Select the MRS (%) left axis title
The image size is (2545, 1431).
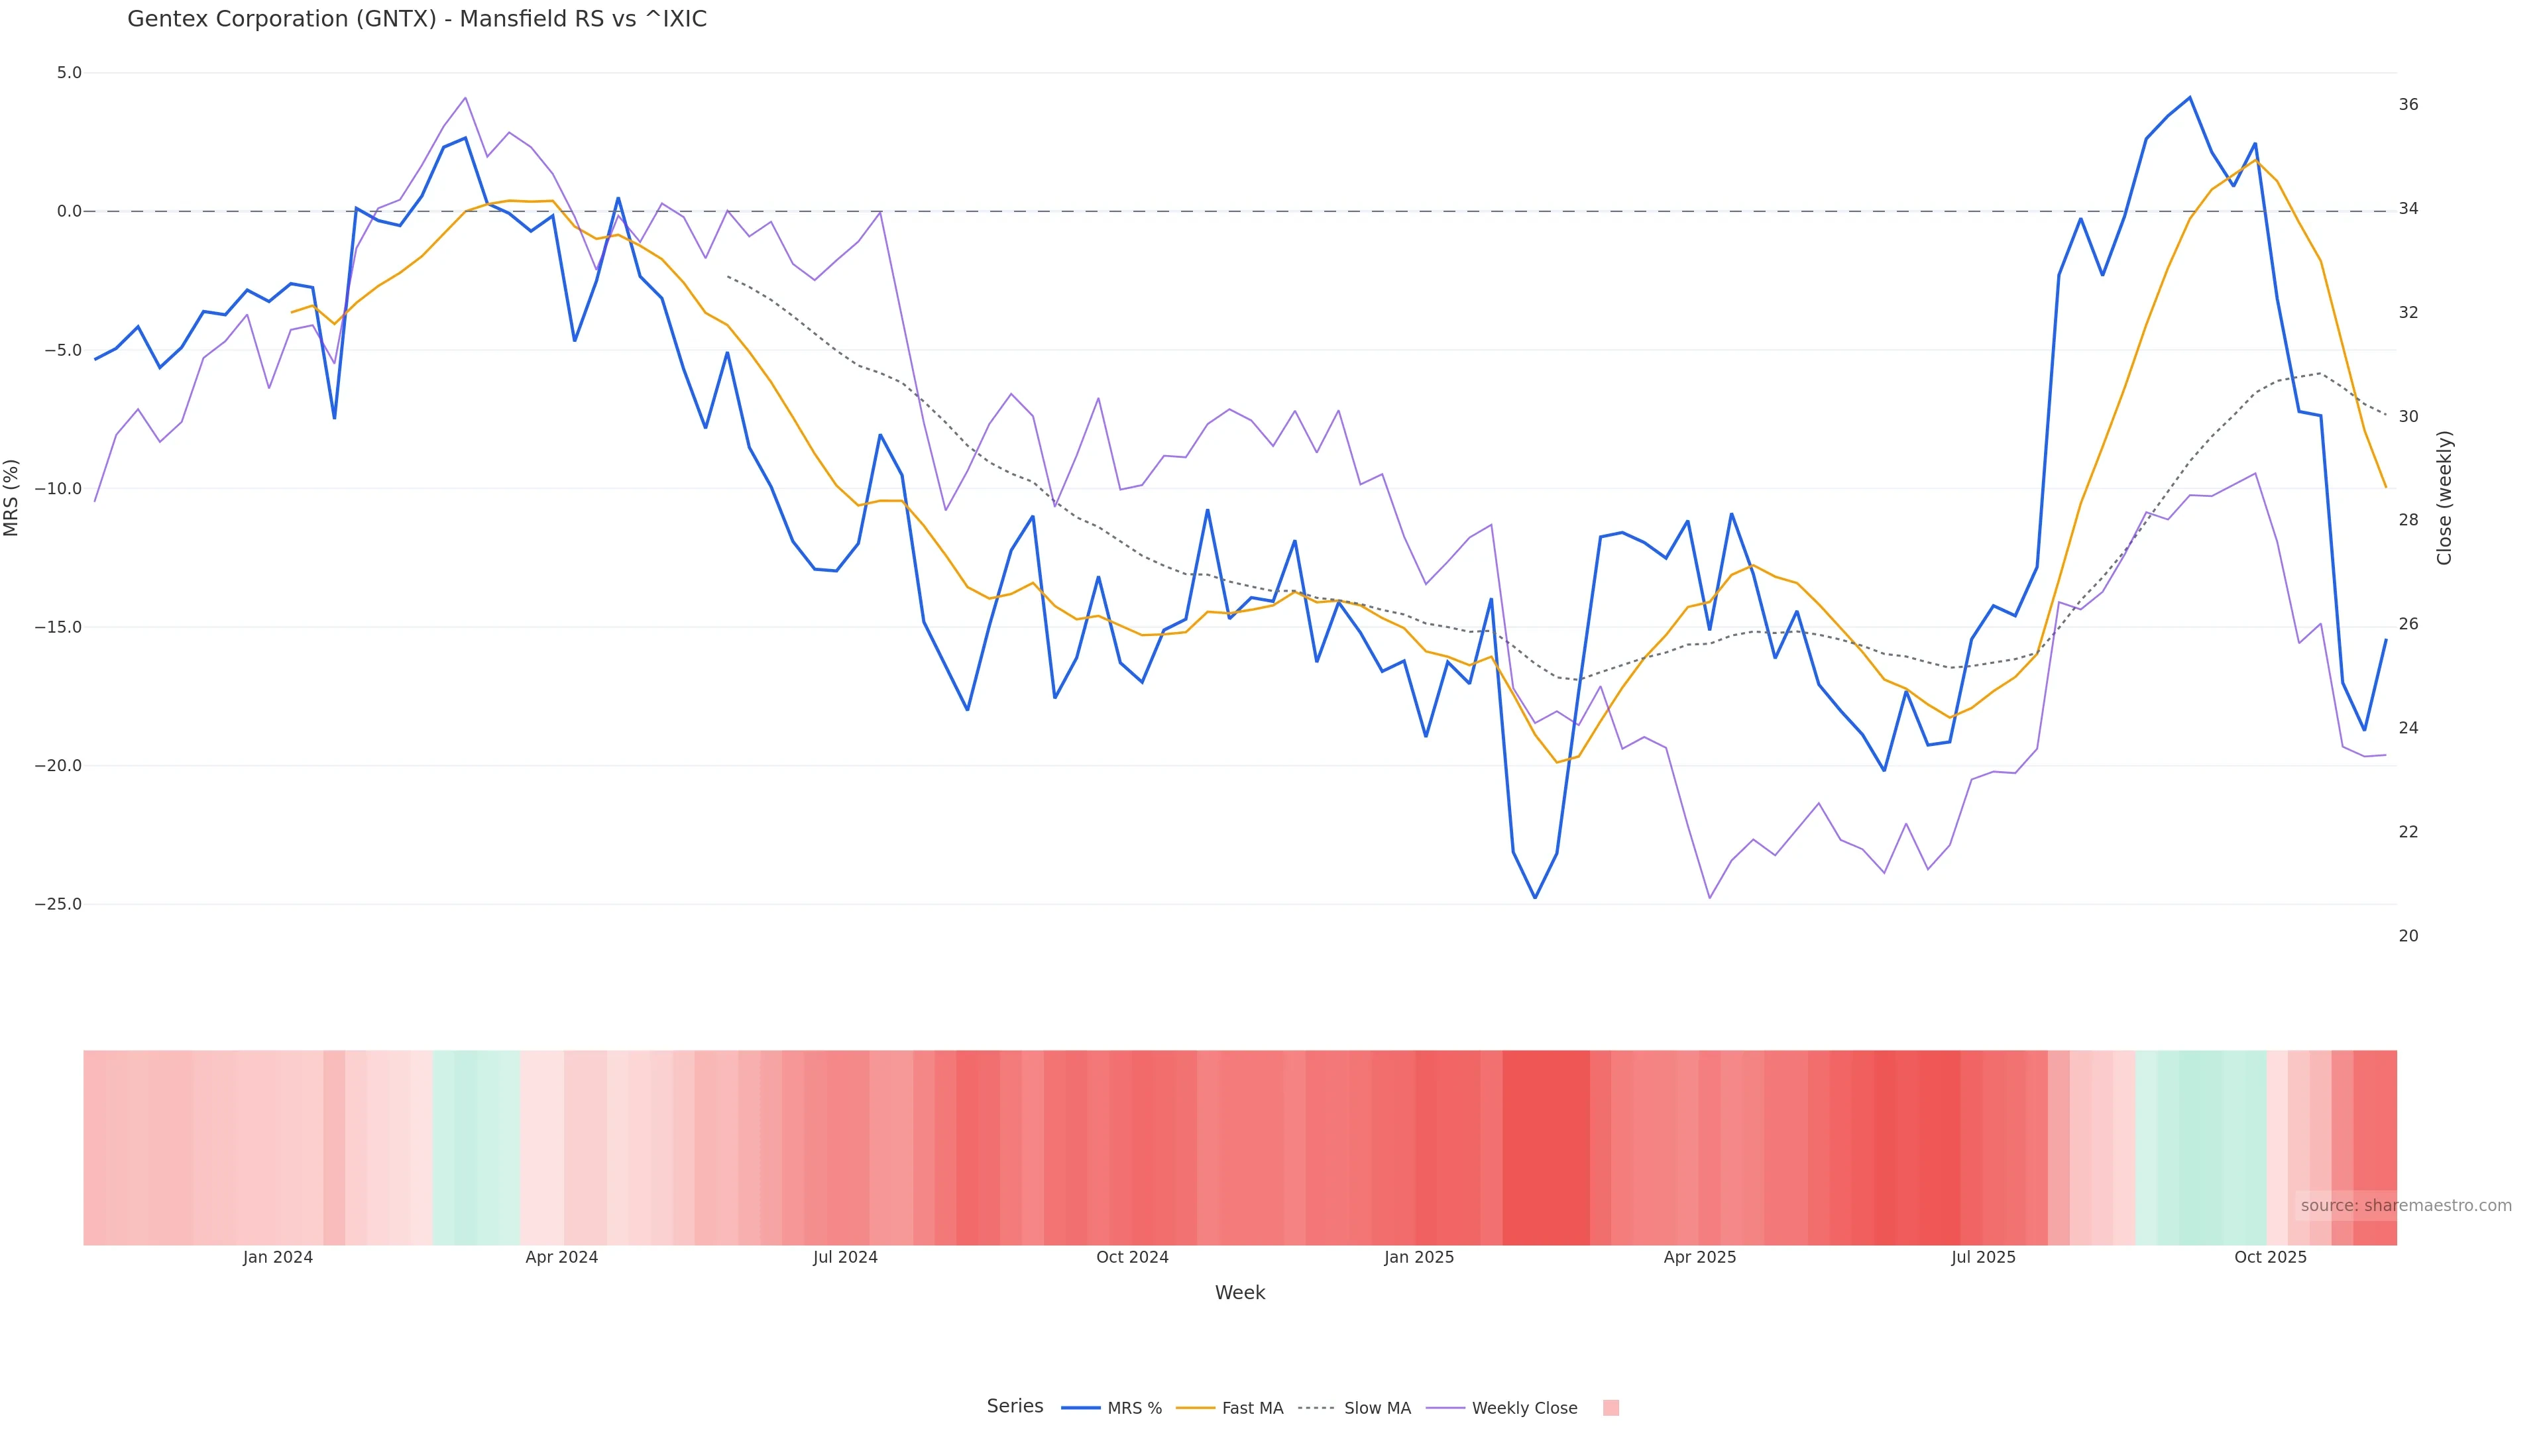pyautogui.click(x=12, y=498)
